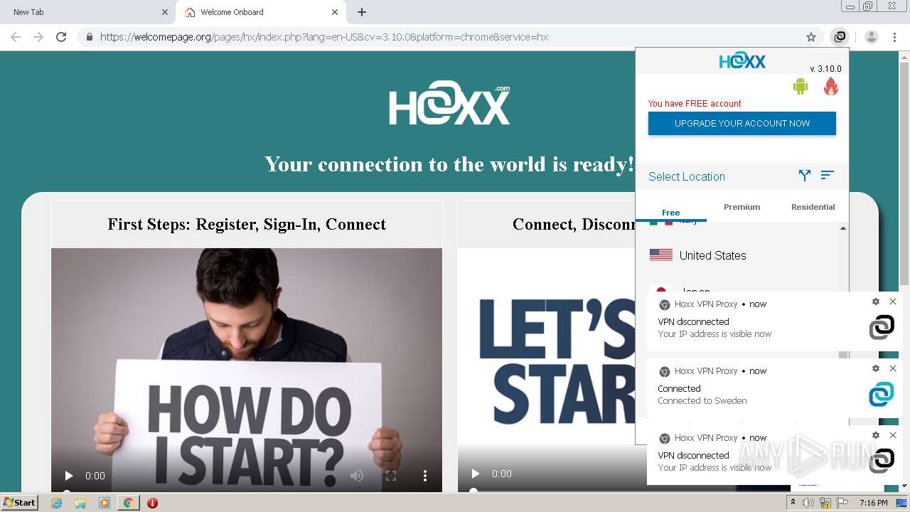This screenshot has width=910, height=512.
Task: Open the split routing icon beside Select Location
Action: (805, 175)
